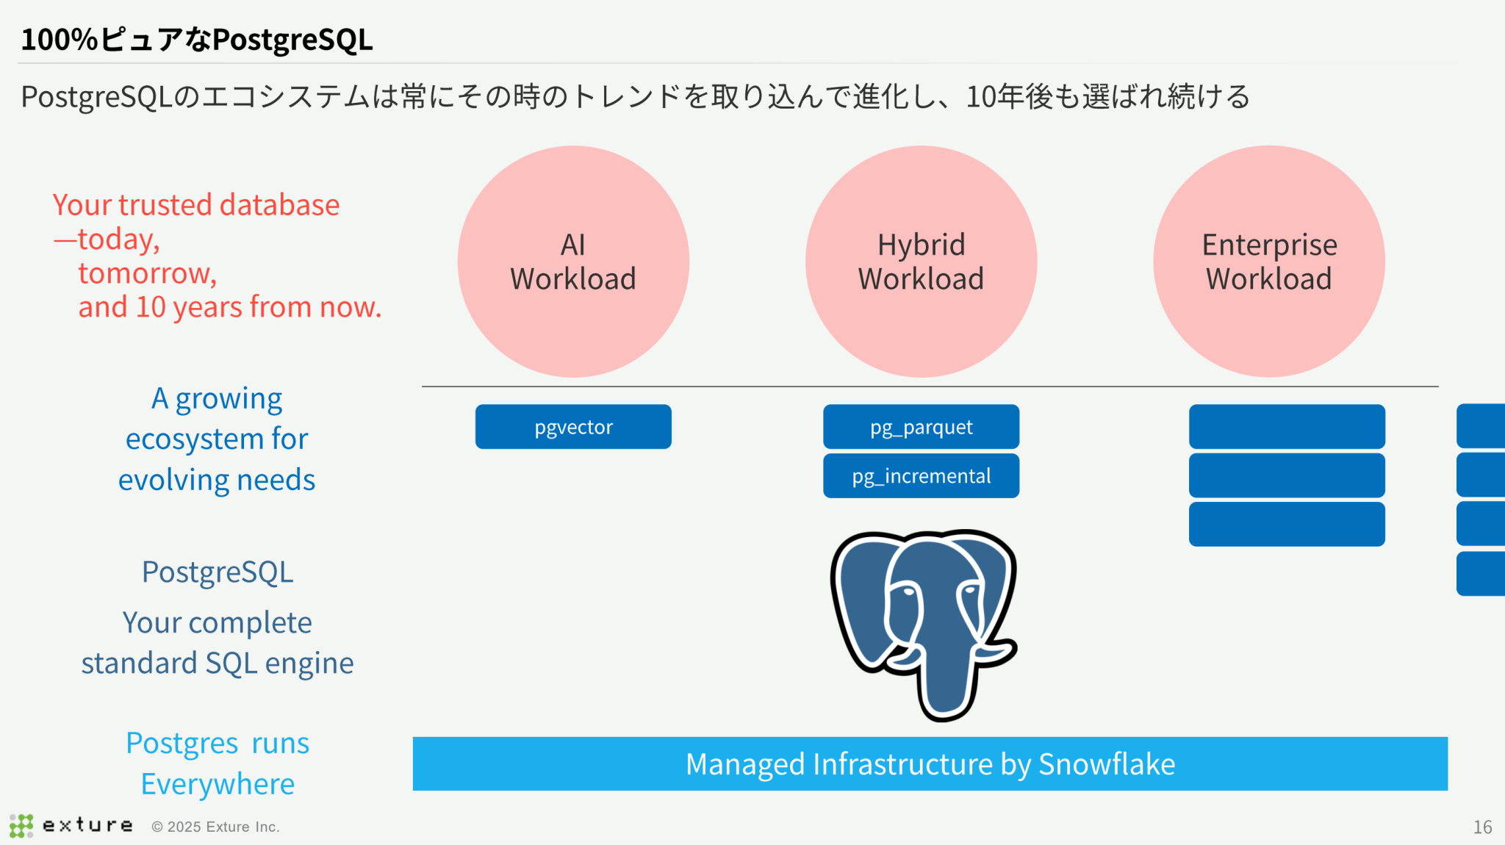Click the top blank blue box under Enterprise Workload
Screen dimensions: 1505x845
coord(1287,426)
